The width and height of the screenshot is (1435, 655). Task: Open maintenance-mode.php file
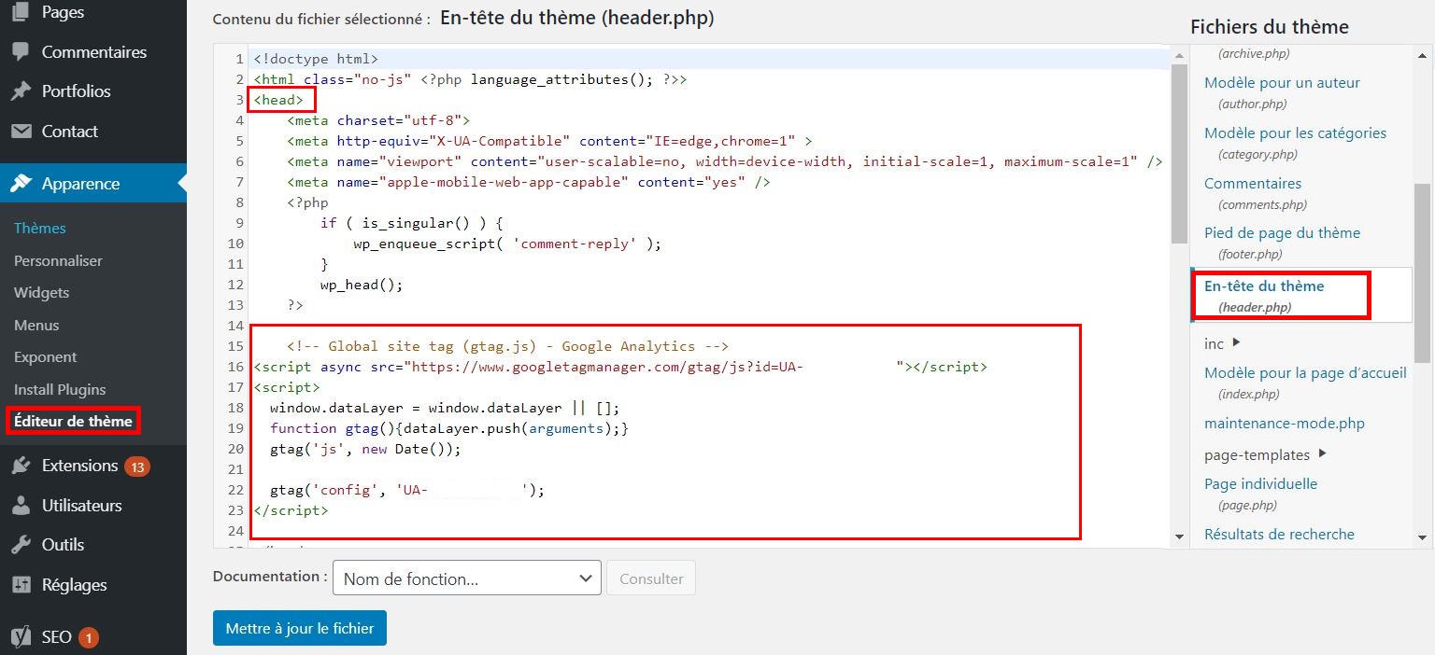pos(1285,423)
